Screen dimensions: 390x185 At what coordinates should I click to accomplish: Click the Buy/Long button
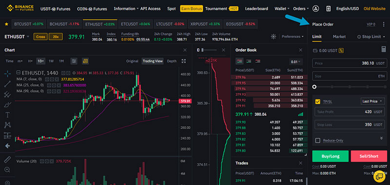coord(331,156)
